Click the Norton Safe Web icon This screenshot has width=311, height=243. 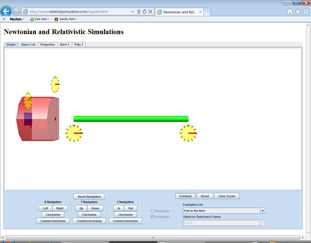click(32, 19)
